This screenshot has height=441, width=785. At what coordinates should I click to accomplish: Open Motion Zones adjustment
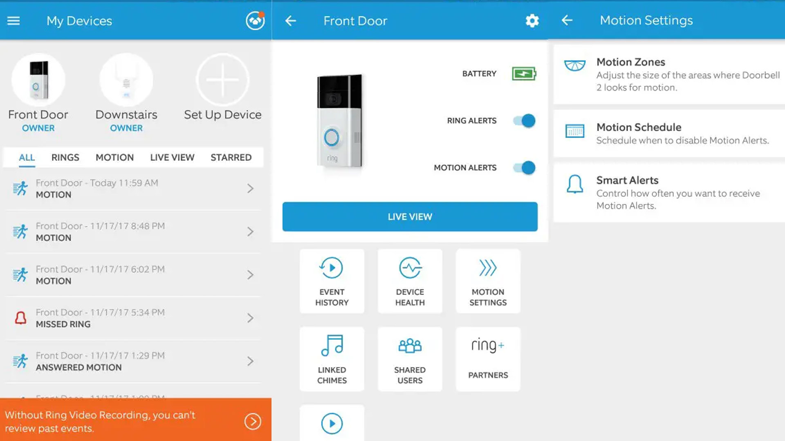[668, 74]
